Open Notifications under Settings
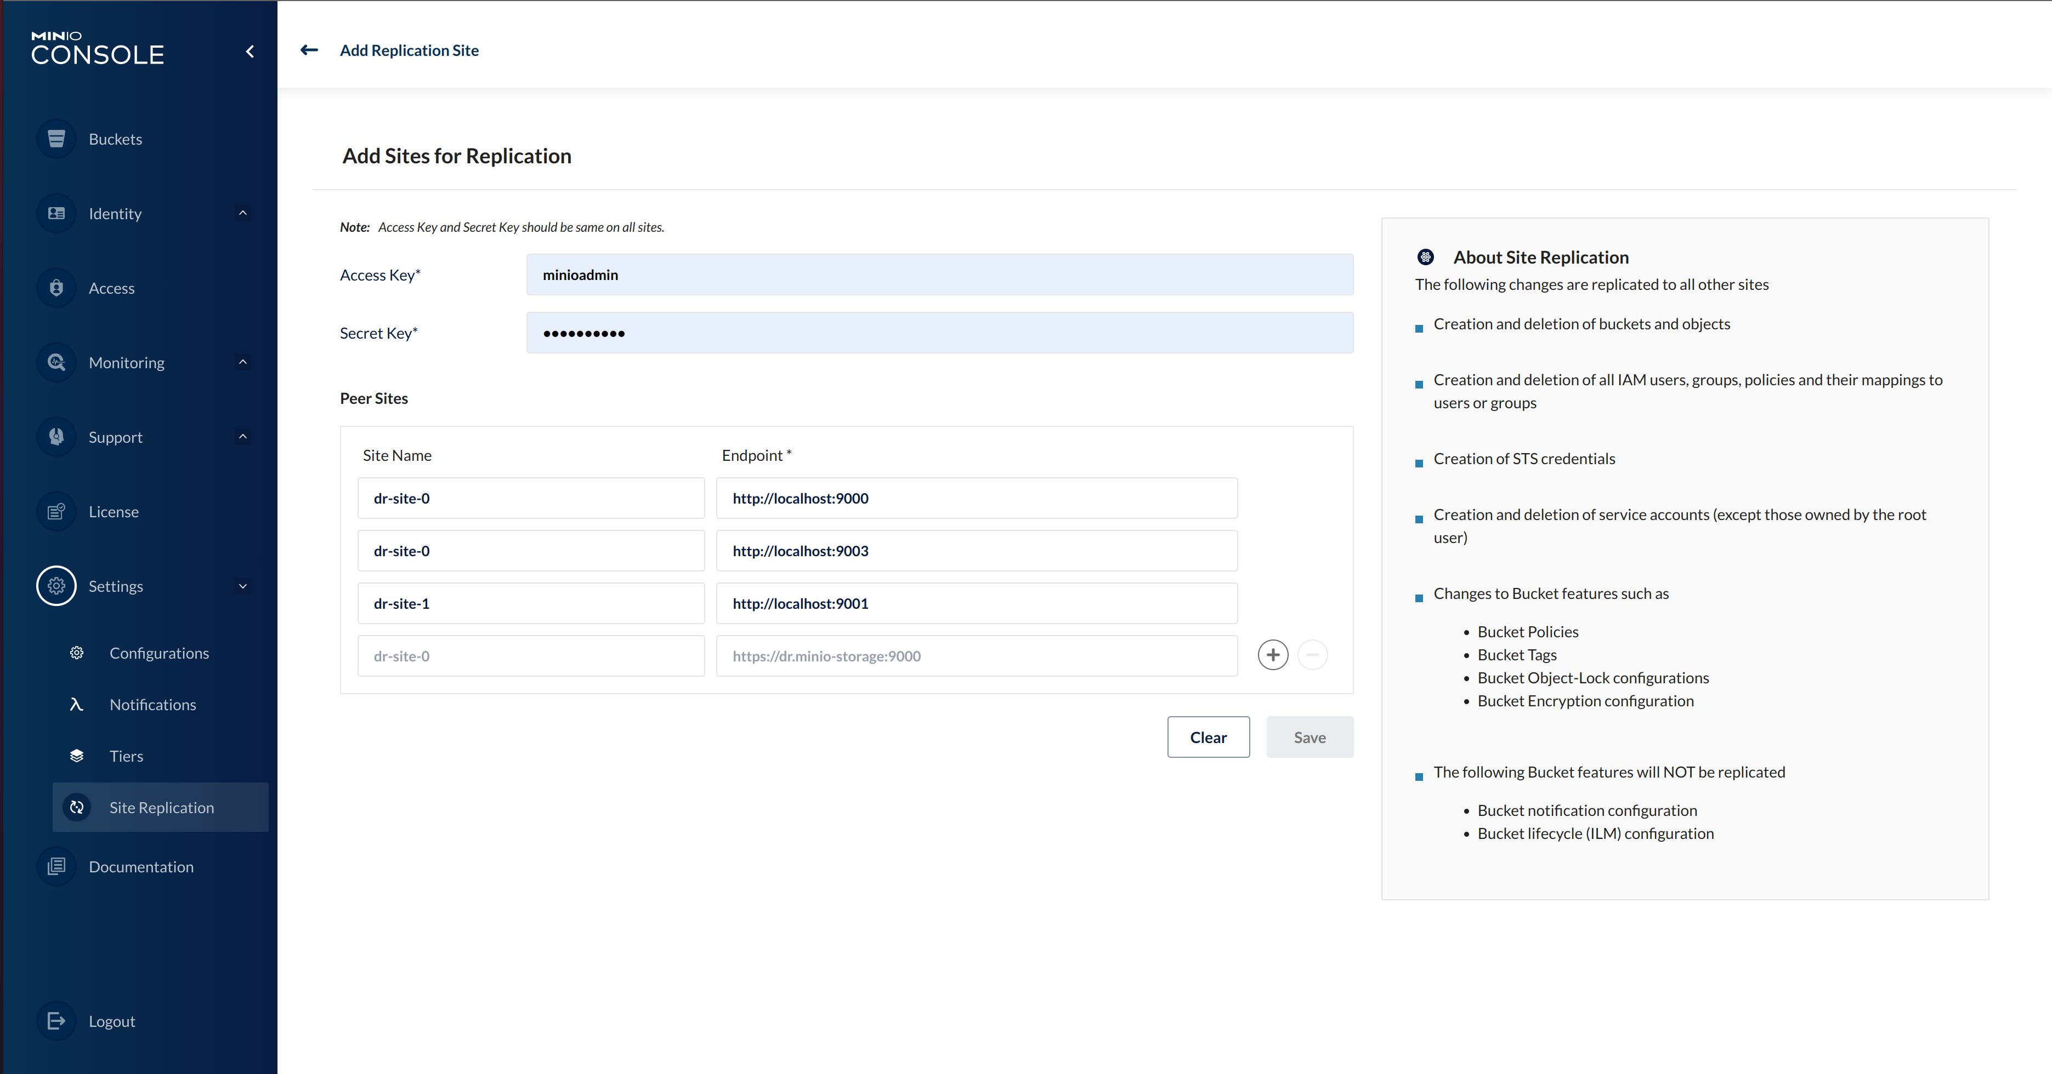 pyautogui.click(x=152, y=705)
